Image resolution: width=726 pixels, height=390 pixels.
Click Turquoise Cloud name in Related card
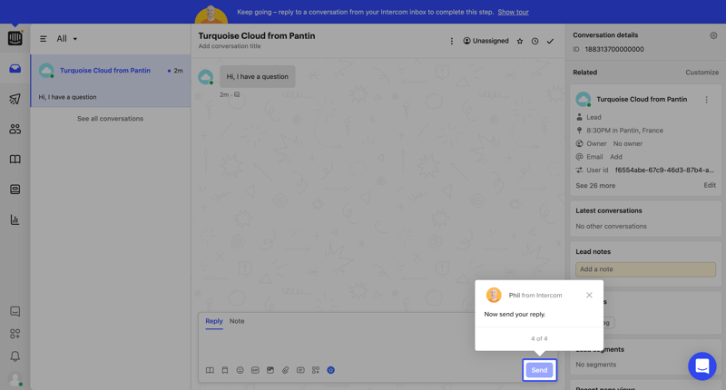click(x=642, y=100)
